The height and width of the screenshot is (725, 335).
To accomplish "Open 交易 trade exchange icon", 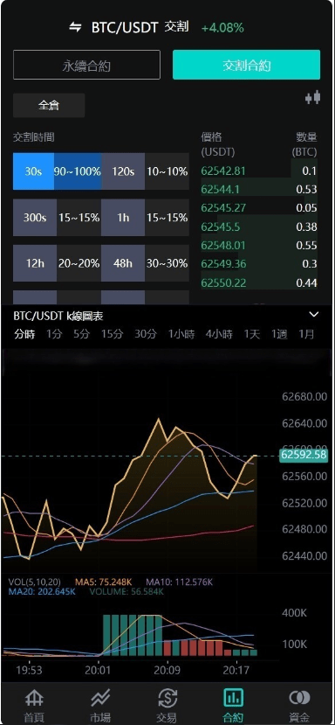I will click(x=167, y=698).
